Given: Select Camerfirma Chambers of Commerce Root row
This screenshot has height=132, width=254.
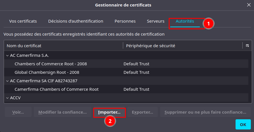Looking at the screenshot, I should (56, 89).
